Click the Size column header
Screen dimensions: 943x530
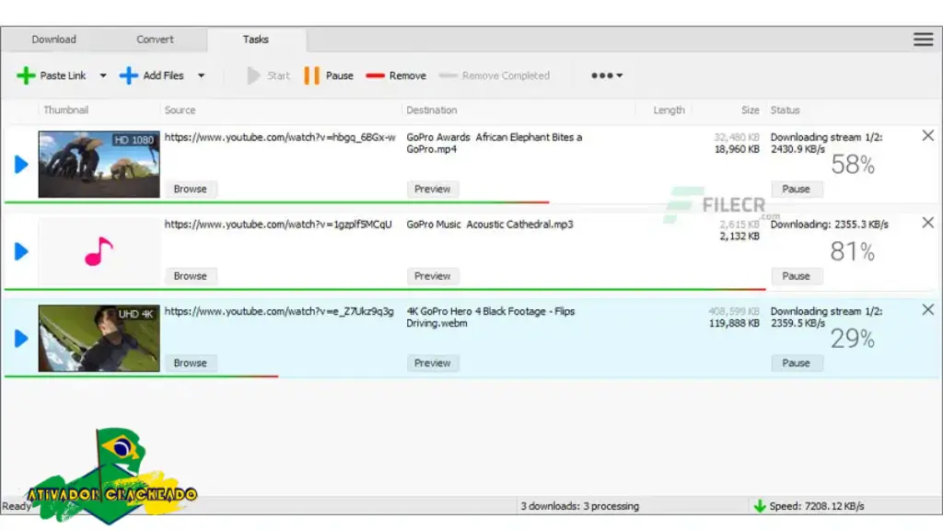click(750, 110)
